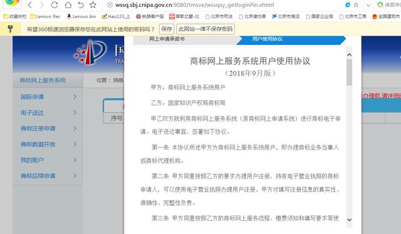Click the 第三条 clause paragraph

[x=245, y=218]
